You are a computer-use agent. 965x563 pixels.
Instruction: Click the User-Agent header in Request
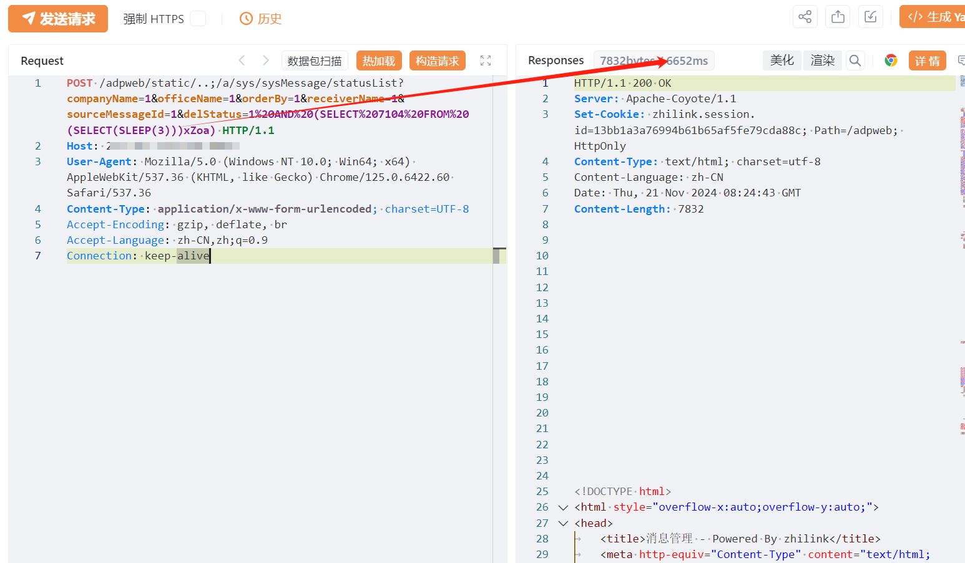point(99,161)
